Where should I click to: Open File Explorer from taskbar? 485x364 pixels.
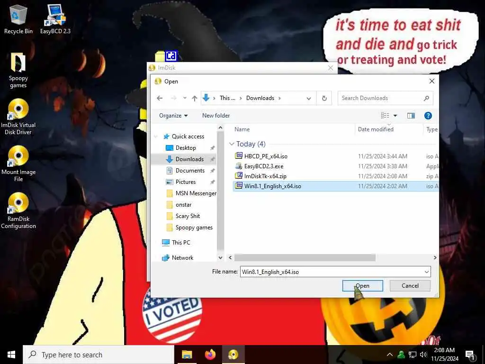click(x=187, y=355)
